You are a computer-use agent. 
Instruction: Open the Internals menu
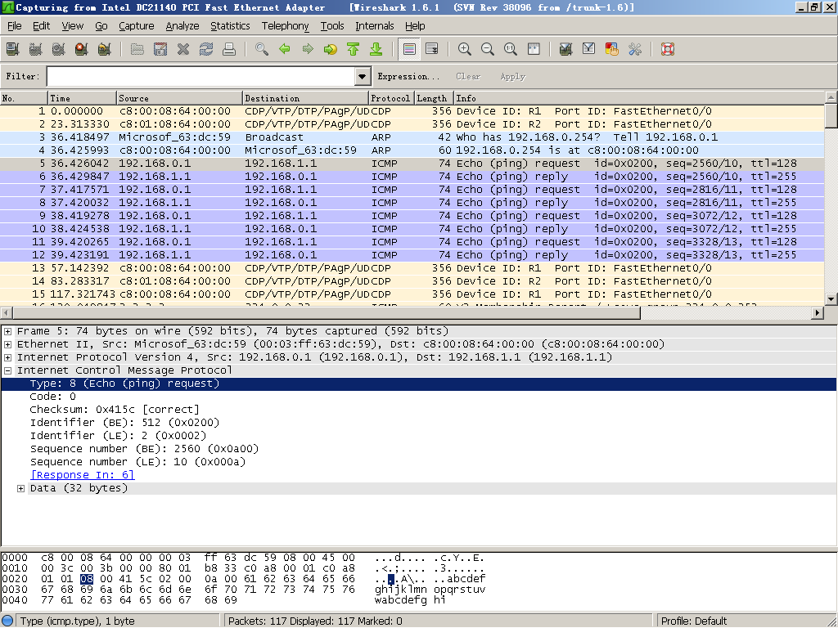click(x=375, y=25)
